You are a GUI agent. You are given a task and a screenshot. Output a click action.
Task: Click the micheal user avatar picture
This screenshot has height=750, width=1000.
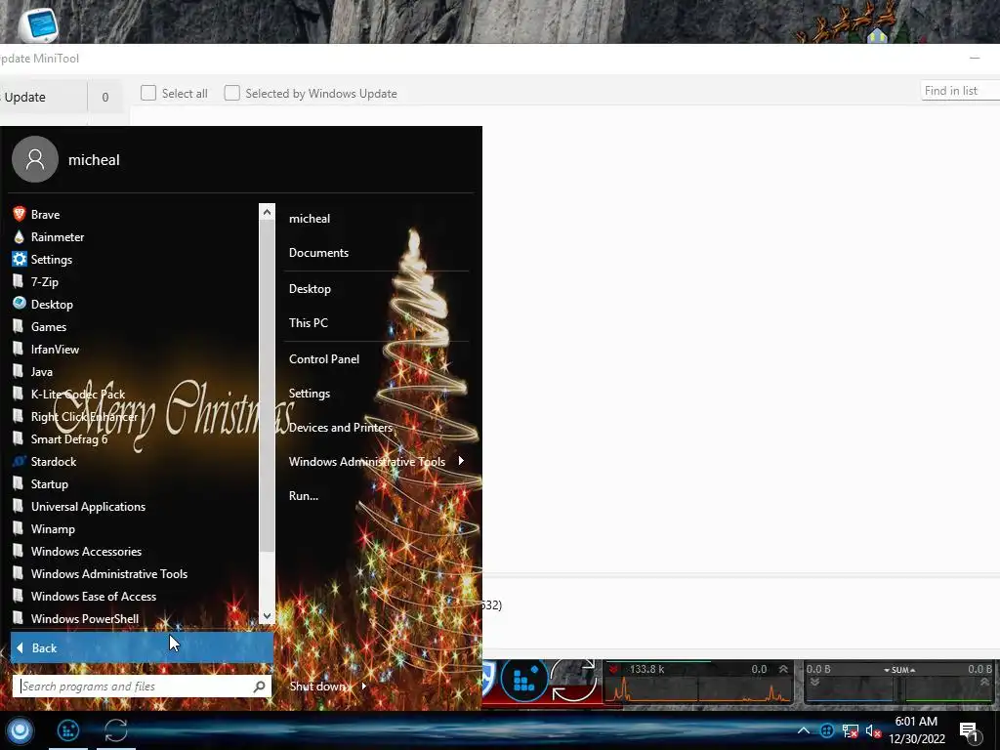[x=35, y=159]
